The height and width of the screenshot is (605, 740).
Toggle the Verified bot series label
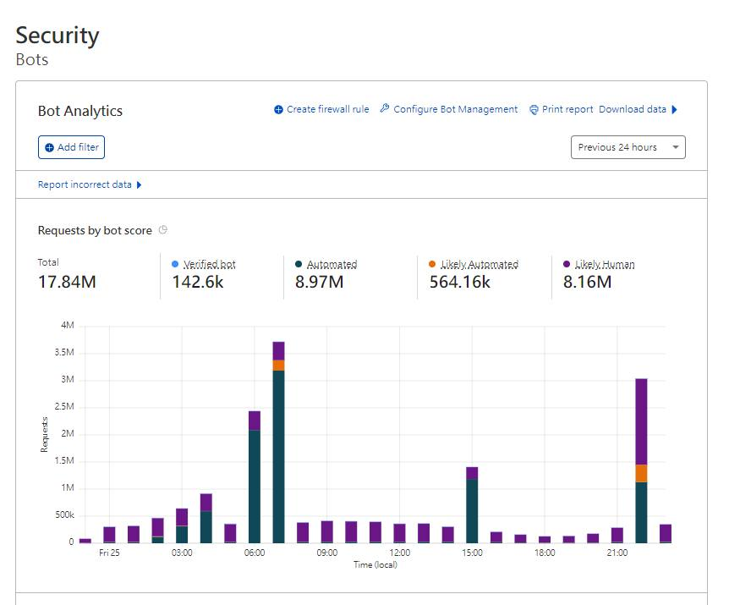tap(209, 264)
